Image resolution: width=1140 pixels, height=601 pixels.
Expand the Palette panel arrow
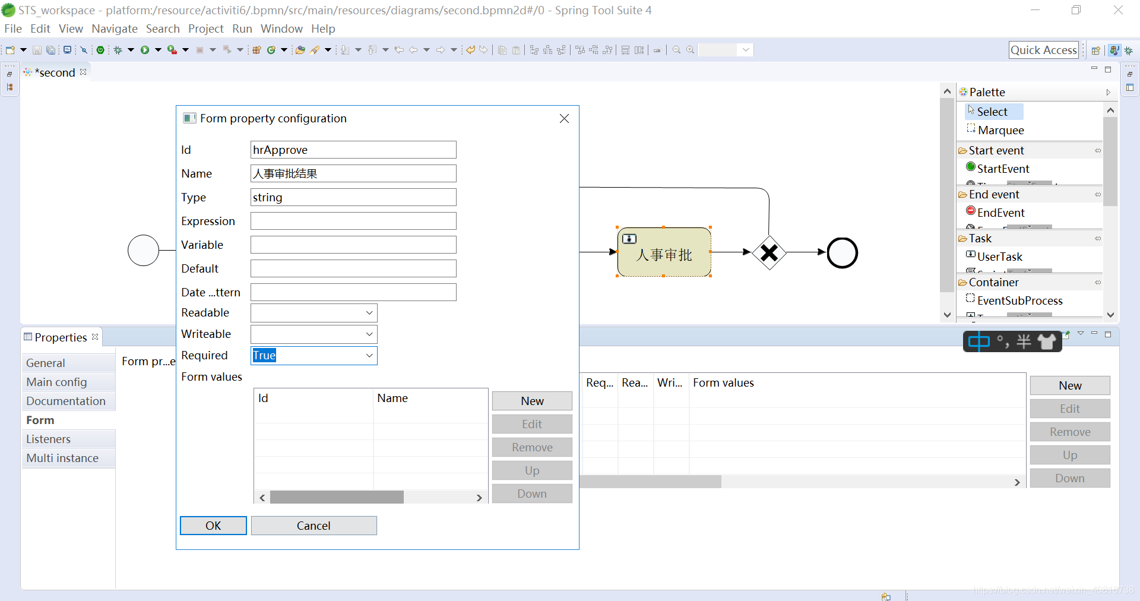pyautogui.click(x=1108, y=92)
